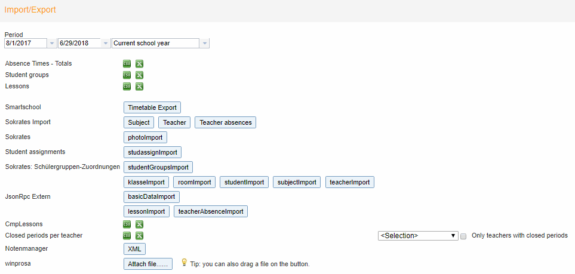575x274 pixels.
Task: Click the Teacher absences import button
Action: click(225, 122)
